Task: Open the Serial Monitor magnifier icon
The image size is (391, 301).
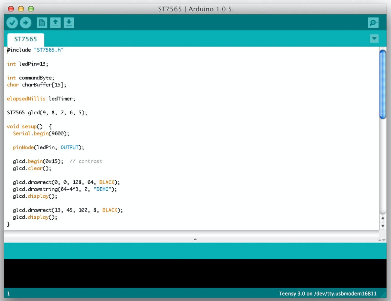Action: [x=373, y=23]
